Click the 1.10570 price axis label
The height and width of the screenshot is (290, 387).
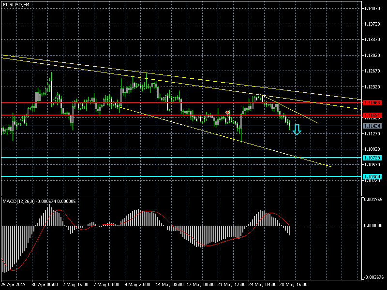coord(372,164)
